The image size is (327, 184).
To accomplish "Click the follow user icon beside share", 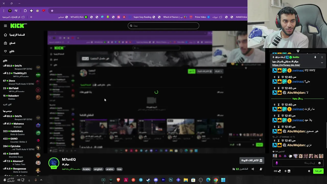I will click(261, 169).
